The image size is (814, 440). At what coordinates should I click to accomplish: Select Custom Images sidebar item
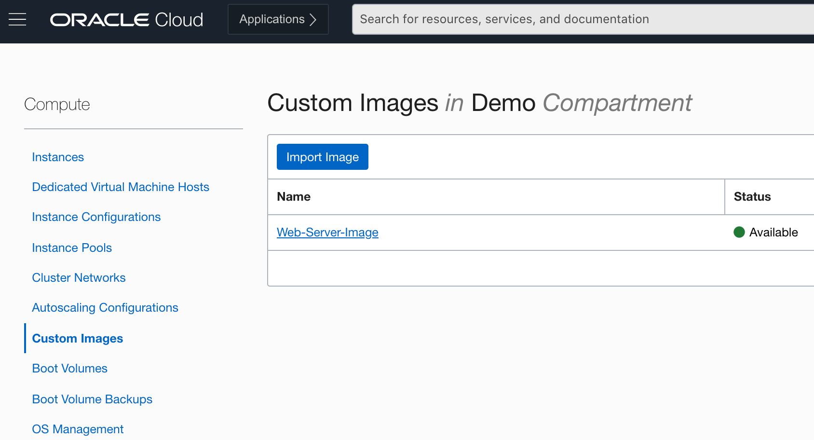click(x=78, y=339)
